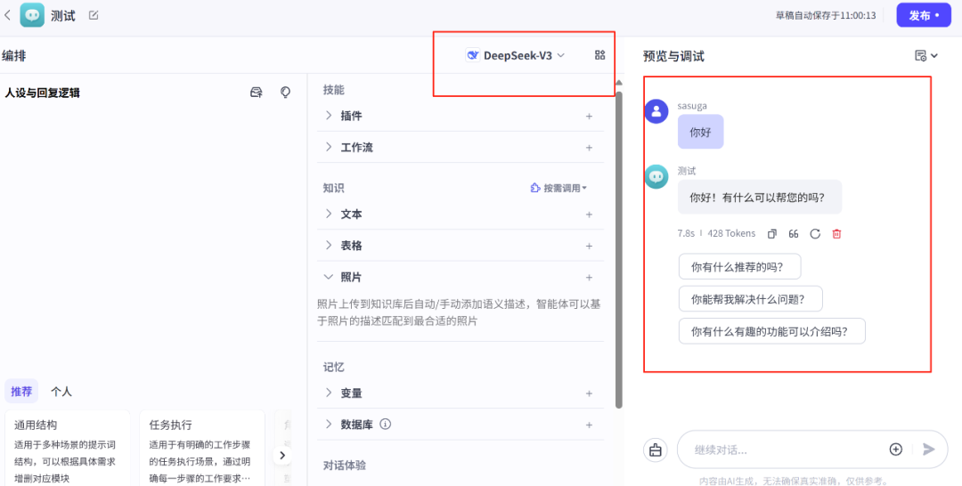Expand the 表格 knowledge section

point(329,245)
